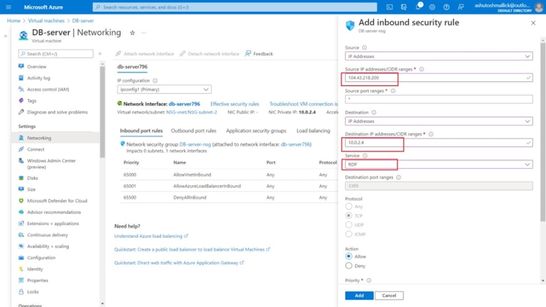Image resolution: width=546 pixels, height=307 pixels.
Task: Click the Source IP addresses field
Action: point(439,78)
